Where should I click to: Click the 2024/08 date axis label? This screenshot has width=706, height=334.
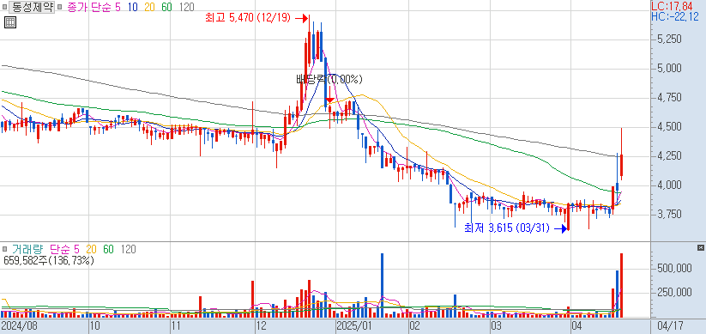(x=19, y=325)
